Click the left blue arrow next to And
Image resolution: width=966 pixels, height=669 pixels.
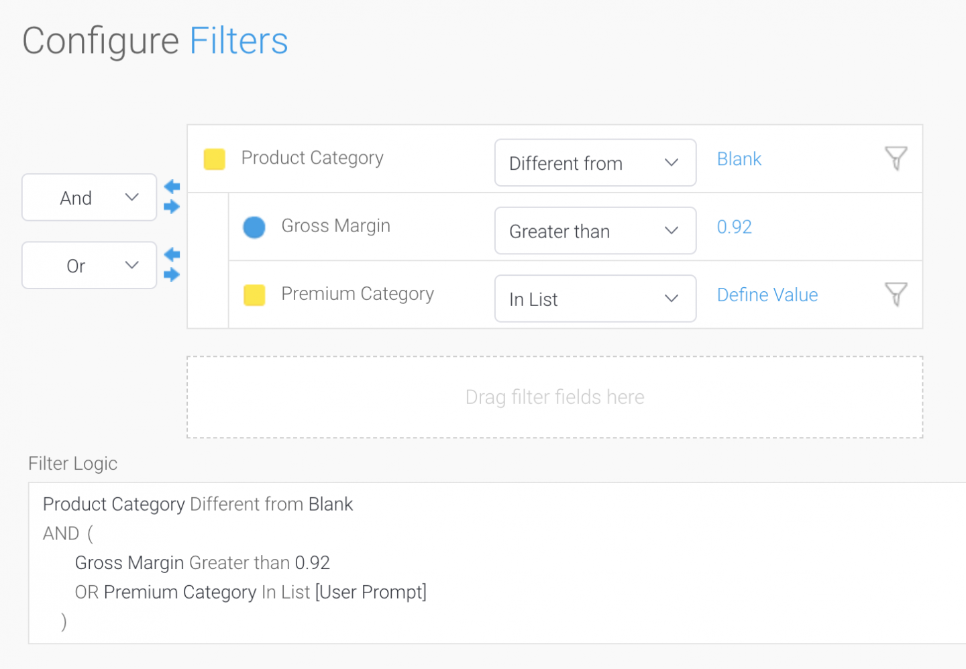point(172,187)
